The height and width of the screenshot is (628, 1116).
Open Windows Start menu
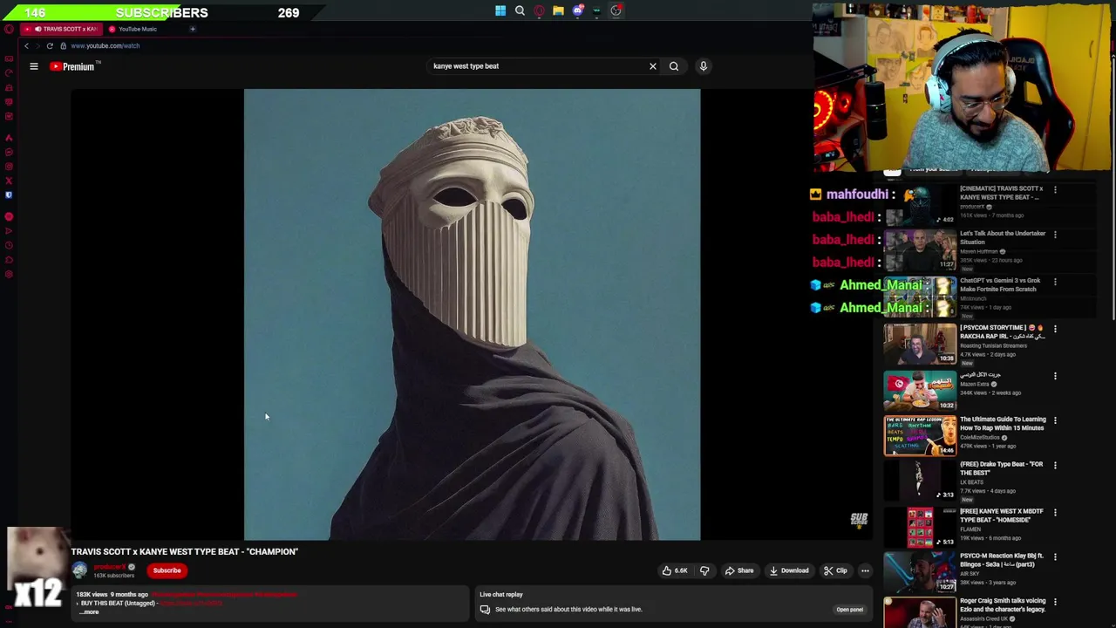[x=500, y=10]
